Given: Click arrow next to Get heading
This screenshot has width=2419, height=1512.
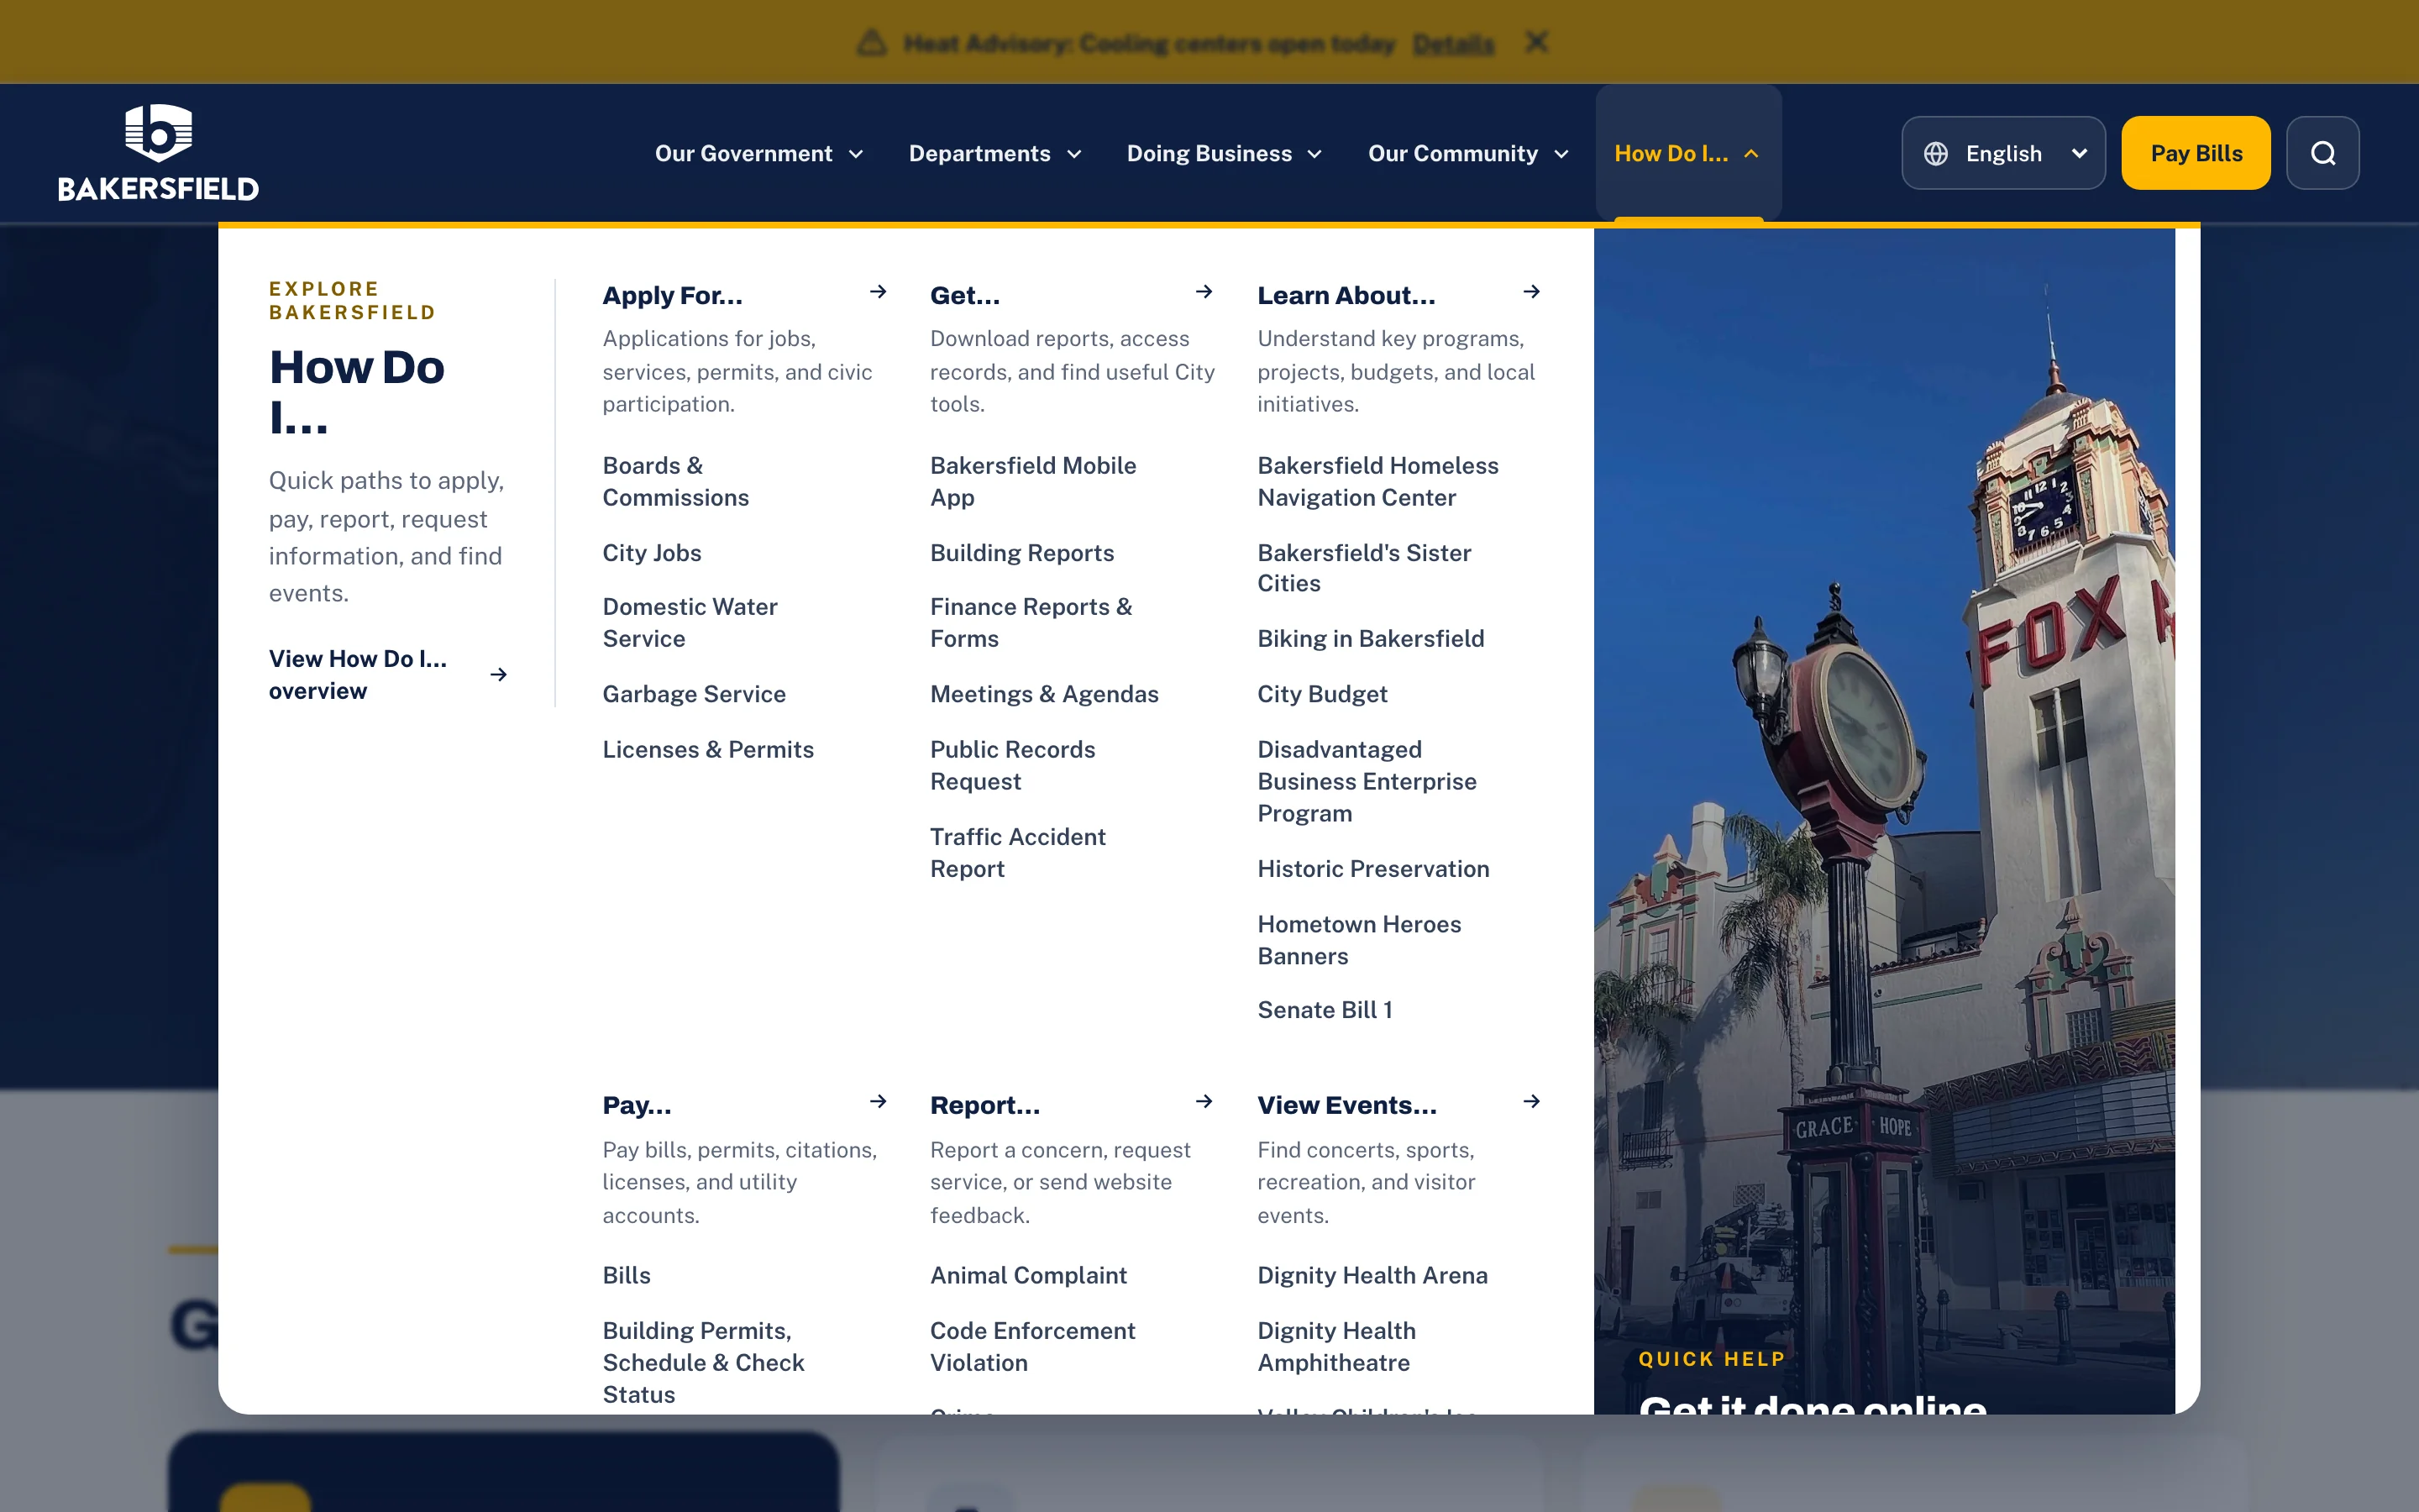Looking at the screenshot, I should [1204, 292].
